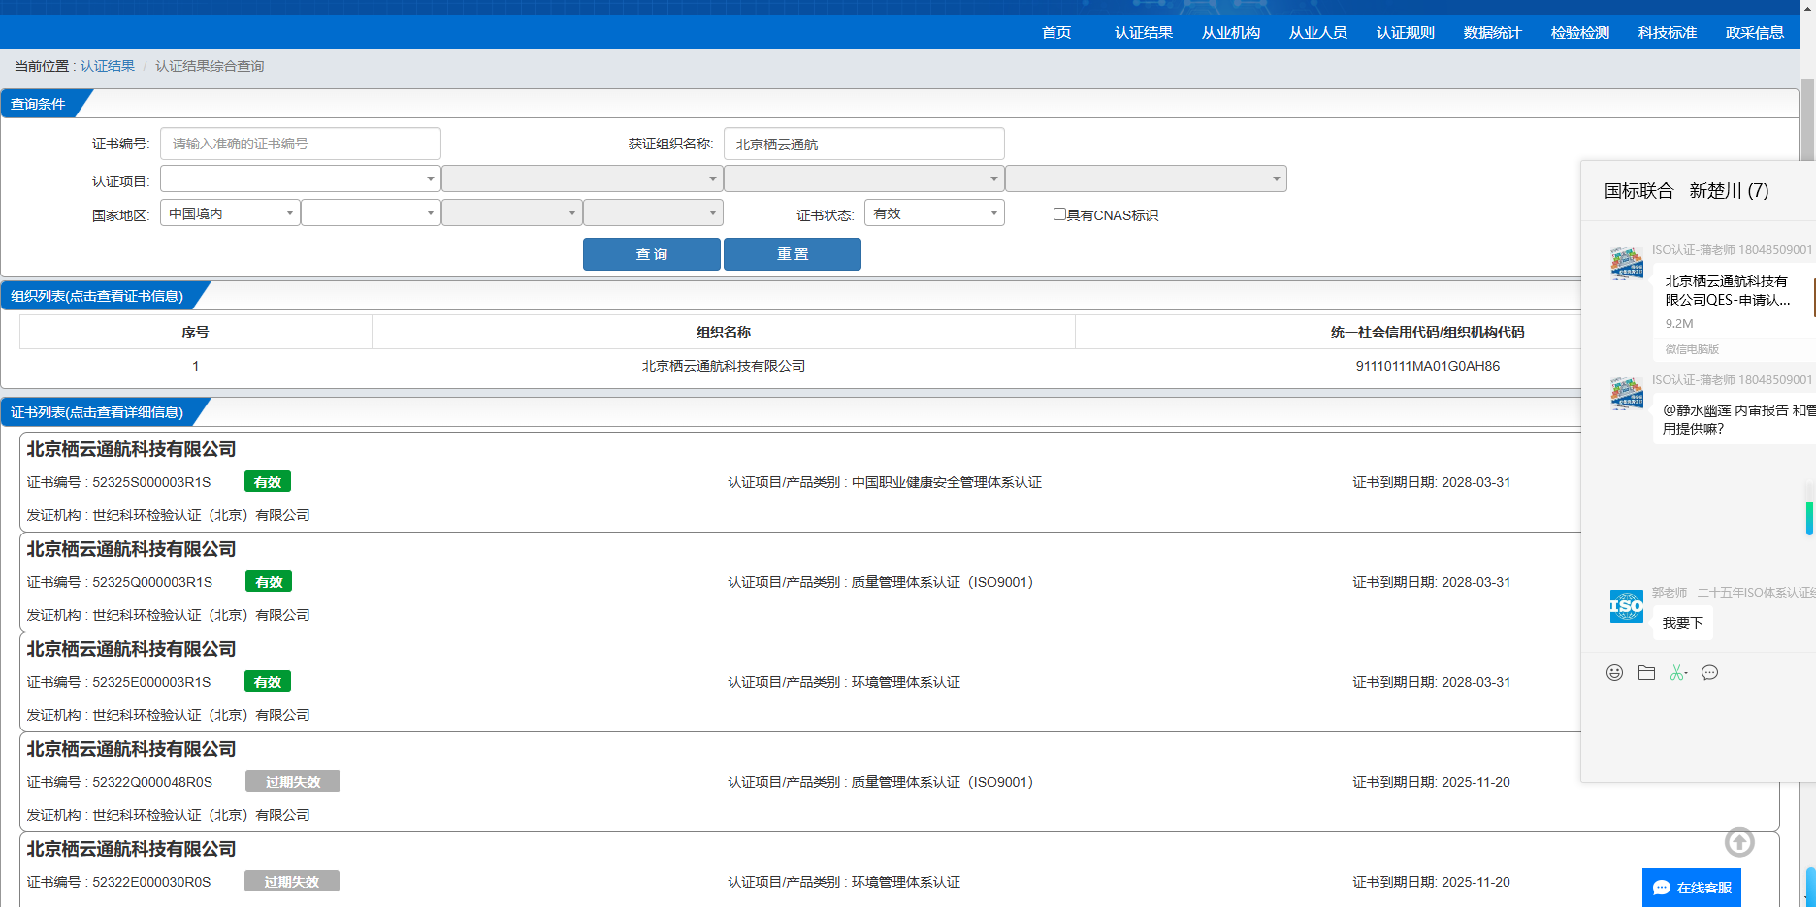
Task: Open the file folder icon in chat
Action: coord(1646,673)
